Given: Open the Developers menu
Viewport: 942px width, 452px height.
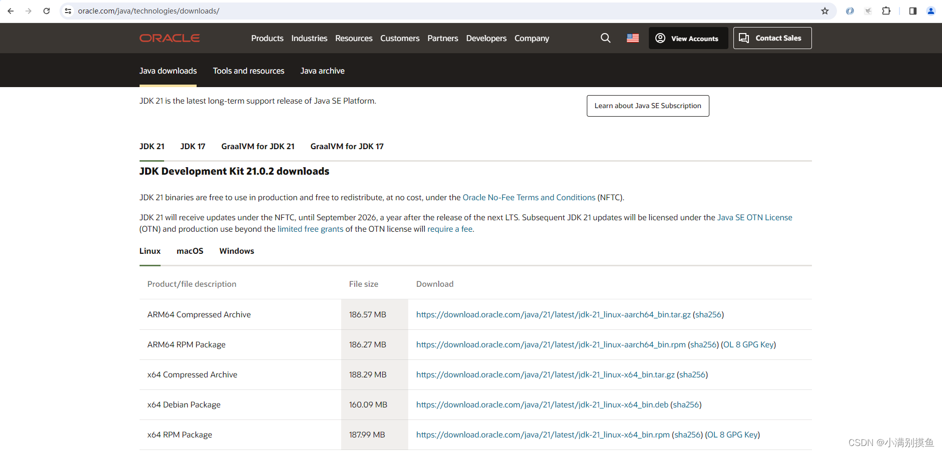Looking at the screenshot, I should [486, 38].
